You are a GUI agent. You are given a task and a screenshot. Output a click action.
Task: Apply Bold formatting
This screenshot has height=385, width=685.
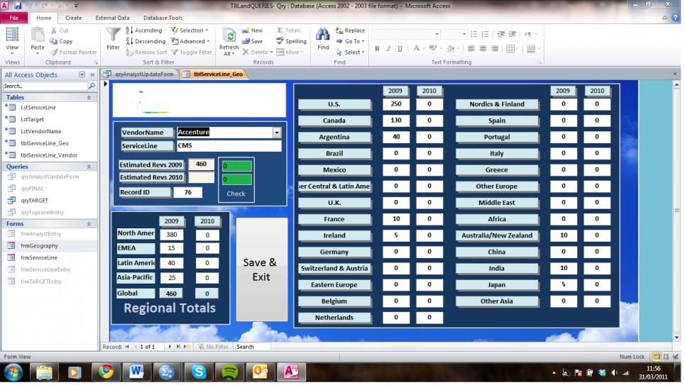(x=377, y=48)
